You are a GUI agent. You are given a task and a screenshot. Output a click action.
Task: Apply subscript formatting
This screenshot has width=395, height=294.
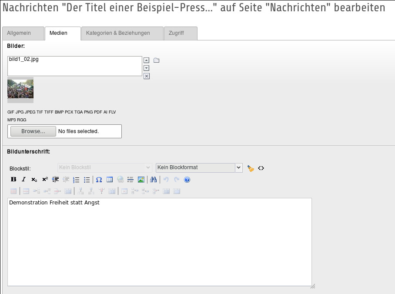pyautogui.click(x=34, y=179)
